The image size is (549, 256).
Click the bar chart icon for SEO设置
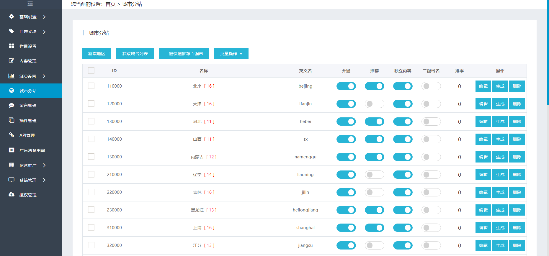pyautogui.click(x=12, y=76)
